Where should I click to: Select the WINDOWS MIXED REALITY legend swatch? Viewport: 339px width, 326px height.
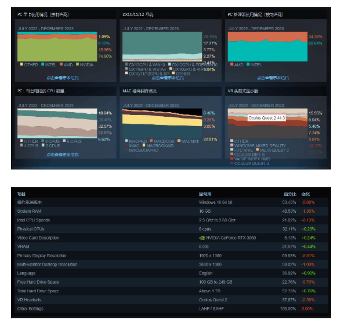tap(232, 145)
